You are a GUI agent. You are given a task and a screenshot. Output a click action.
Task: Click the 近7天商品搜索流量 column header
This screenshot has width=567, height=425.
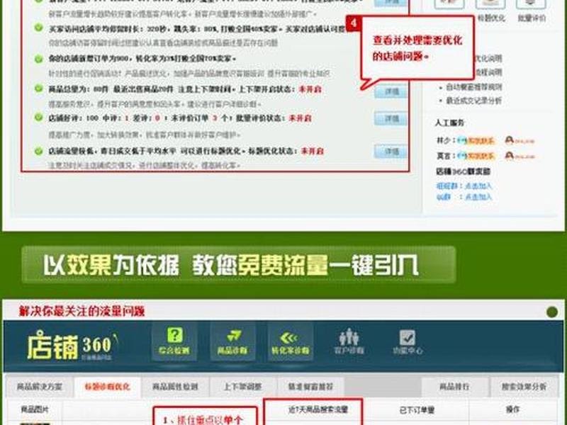[318, 409]
